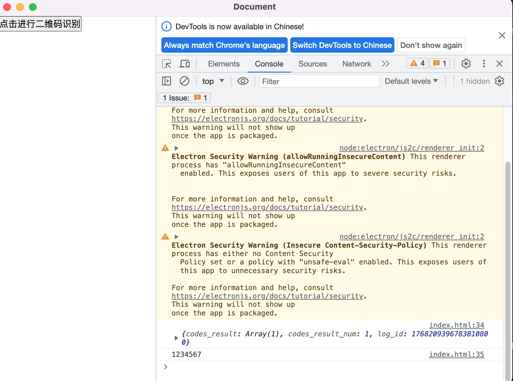Screen dimensions: 513x381
Task: Open security link in Content-Security-Policy warning
Action: [x=267, y=296]
